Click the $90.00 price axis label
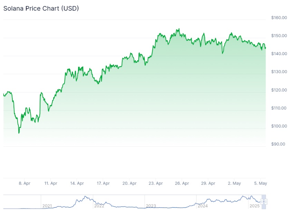The width and height of the screenshot is (297, 222). 278,144
